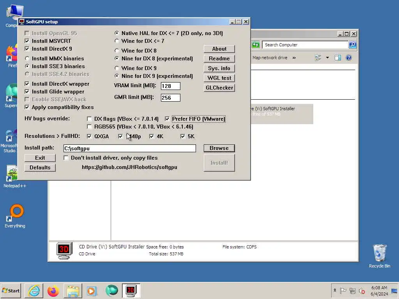399x299 pixels.
Task: Click the Change your view icon in Explorer
Action: pos(318,58)
